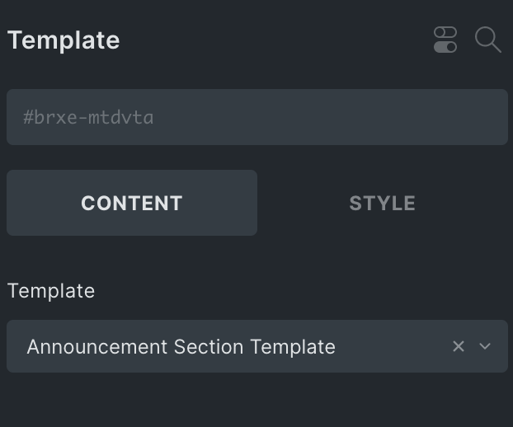Search settings using the magnifying glass
The height and width of the screenshot is (427, 513).
(487, 40)
